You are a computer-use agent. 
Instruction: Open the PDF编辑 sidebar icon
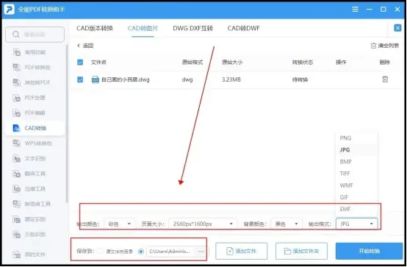pyautogui.click(x=17, y=113)
